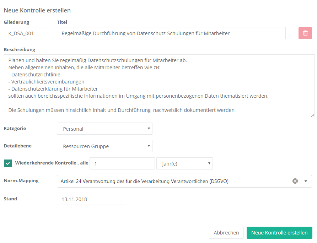Click the green Neue Kontrolle erstellen button
317x243 pixels.
coord(279,233)
